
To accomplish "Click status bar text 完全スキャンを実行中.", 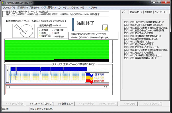I will tap(41, 109).
